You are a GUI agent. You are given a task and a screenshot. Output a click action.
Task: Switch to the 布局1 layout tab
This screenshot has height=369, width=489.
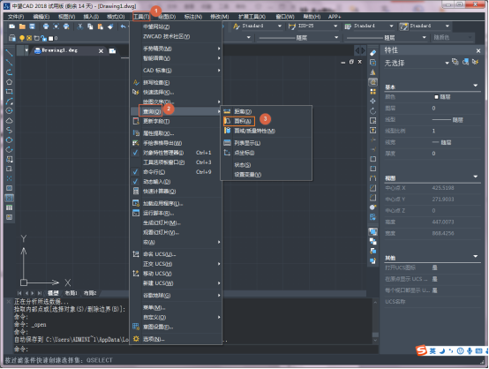click(x=71, y=293)
